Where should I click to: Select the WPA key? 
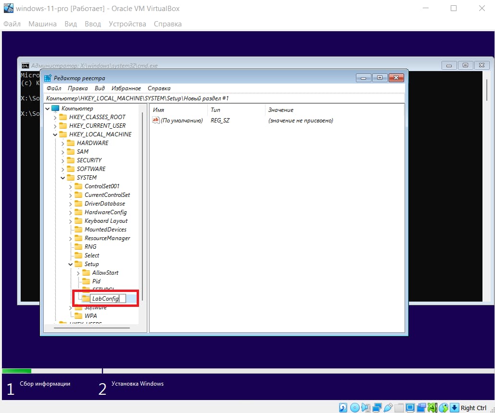click(90, 316)
